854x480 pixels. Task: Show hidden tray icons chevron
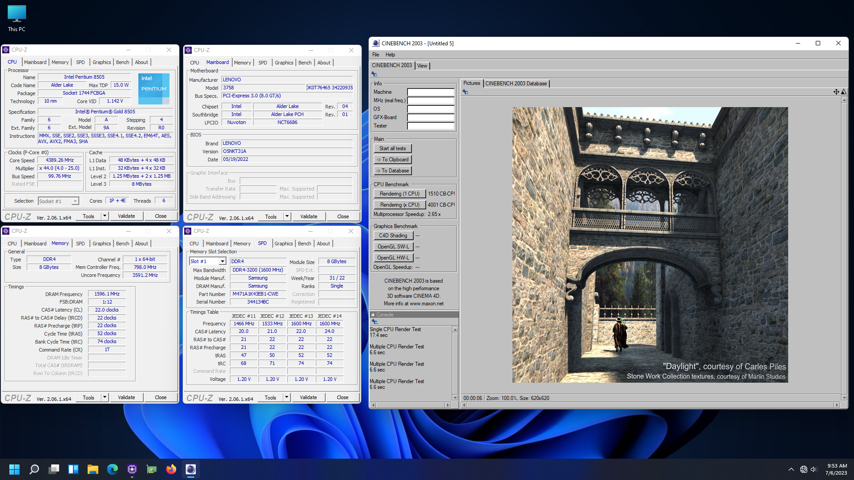tap(791, 469)
